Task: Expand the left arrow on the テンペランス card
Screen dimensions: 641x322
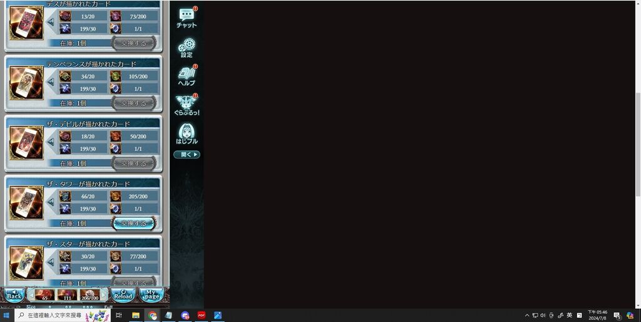Action: point(51,82)
